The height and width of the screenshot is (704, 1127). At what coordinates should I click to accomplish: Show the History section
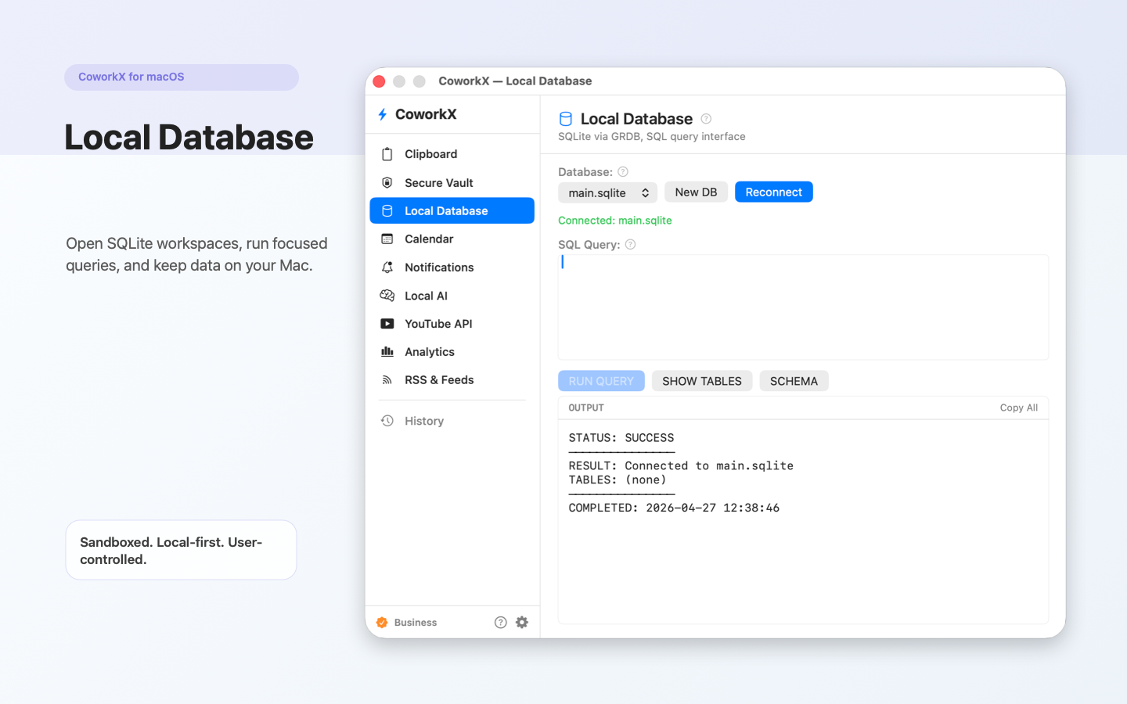(x=452, y=421)
